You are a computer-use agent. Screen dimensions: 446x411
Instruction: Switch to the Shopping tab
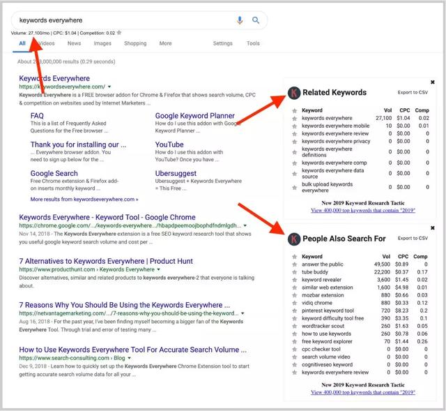135,43
